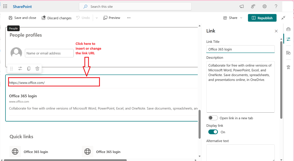
Task: Click the horizontal scroll right arrow
Action: click(196, 160)
